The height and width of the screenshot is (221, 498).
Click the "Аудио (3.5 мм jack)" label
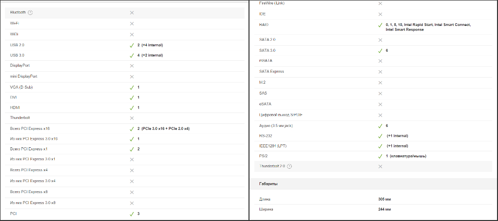tap(276, 126)
